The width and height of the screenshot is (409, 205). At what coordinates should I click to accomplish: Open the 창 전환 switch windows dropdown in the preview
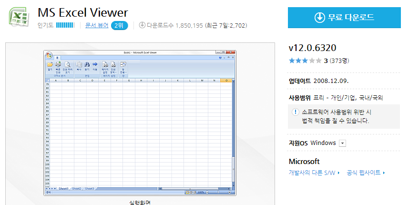click(x=123, y=67)
